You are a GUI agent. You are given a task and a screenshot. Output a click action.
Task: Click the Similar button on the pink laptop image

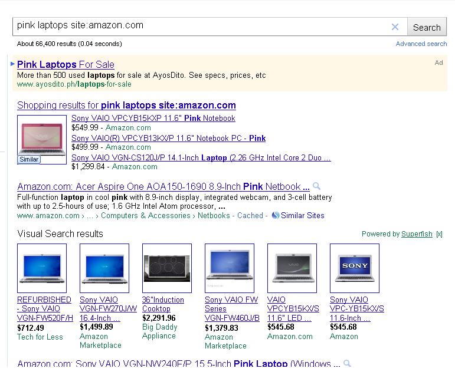29,159
